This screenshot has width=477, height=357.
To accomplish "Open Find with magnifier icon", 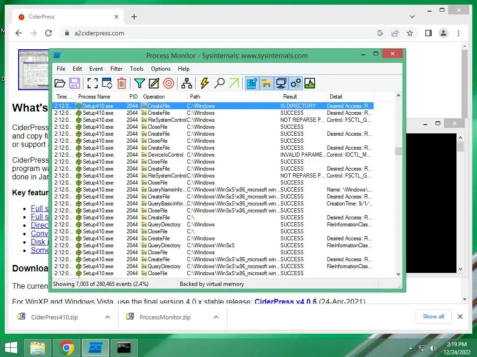I will point(219,83).
